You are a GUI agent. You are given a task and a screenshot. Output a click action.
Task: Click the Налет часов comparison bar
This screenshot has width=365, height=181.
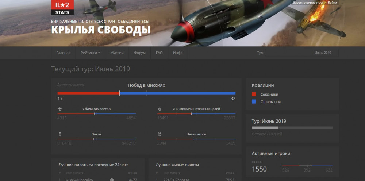pos(196,139)
